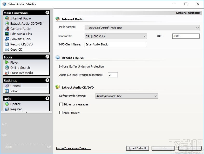Open the Online Search tool
The height and width of the screenshot is (154, 204).
click(20, 68)
